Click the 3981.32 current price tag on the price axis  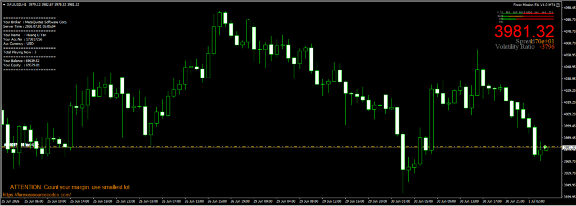pyautogui.click(x=569, y=147)
